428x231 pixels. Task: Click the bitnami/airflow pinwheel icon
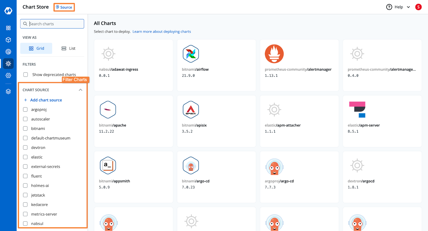pos(191,54)
